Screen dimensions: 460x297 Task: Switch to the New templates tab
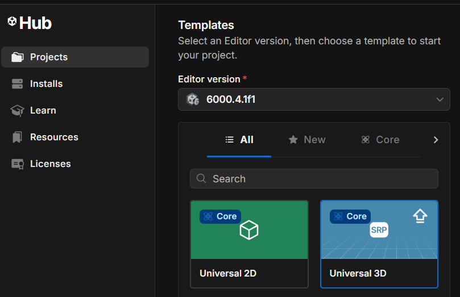pos(307,140)
